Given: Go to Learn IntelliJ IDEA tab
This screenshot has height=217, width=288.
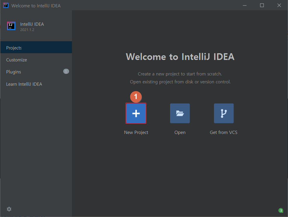Looking at the screenshot, I should pos(36,84).
